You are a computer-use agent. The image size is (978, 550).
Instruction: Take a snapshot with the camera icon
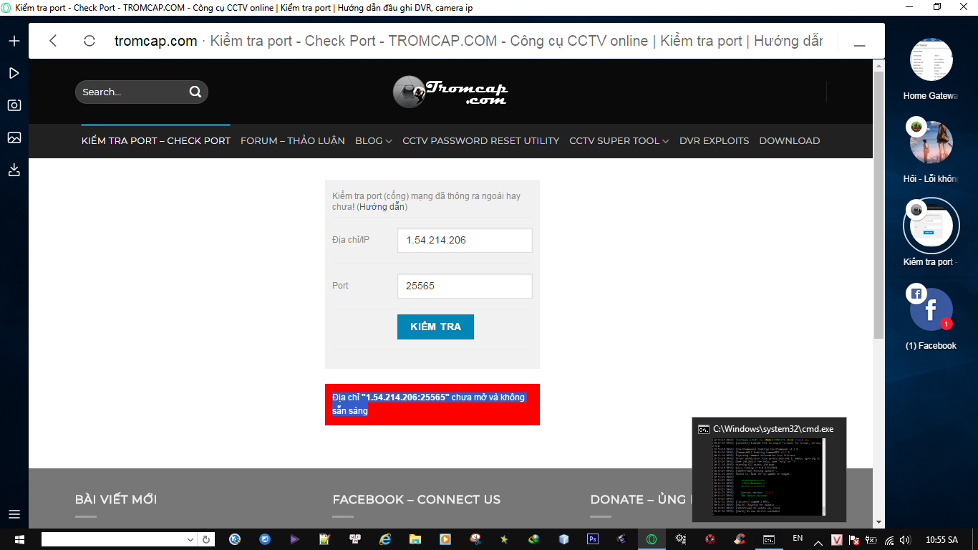(x=14, y=105)
